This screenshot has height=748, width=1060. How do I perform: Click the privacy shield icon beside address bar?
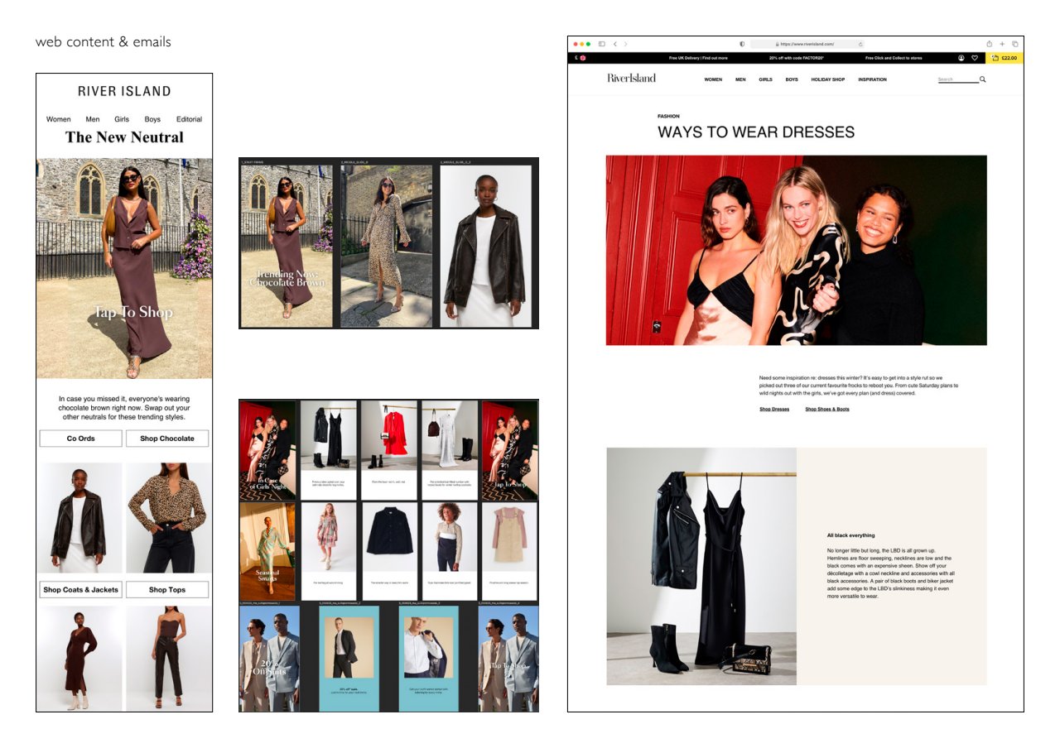coord(742,44)
